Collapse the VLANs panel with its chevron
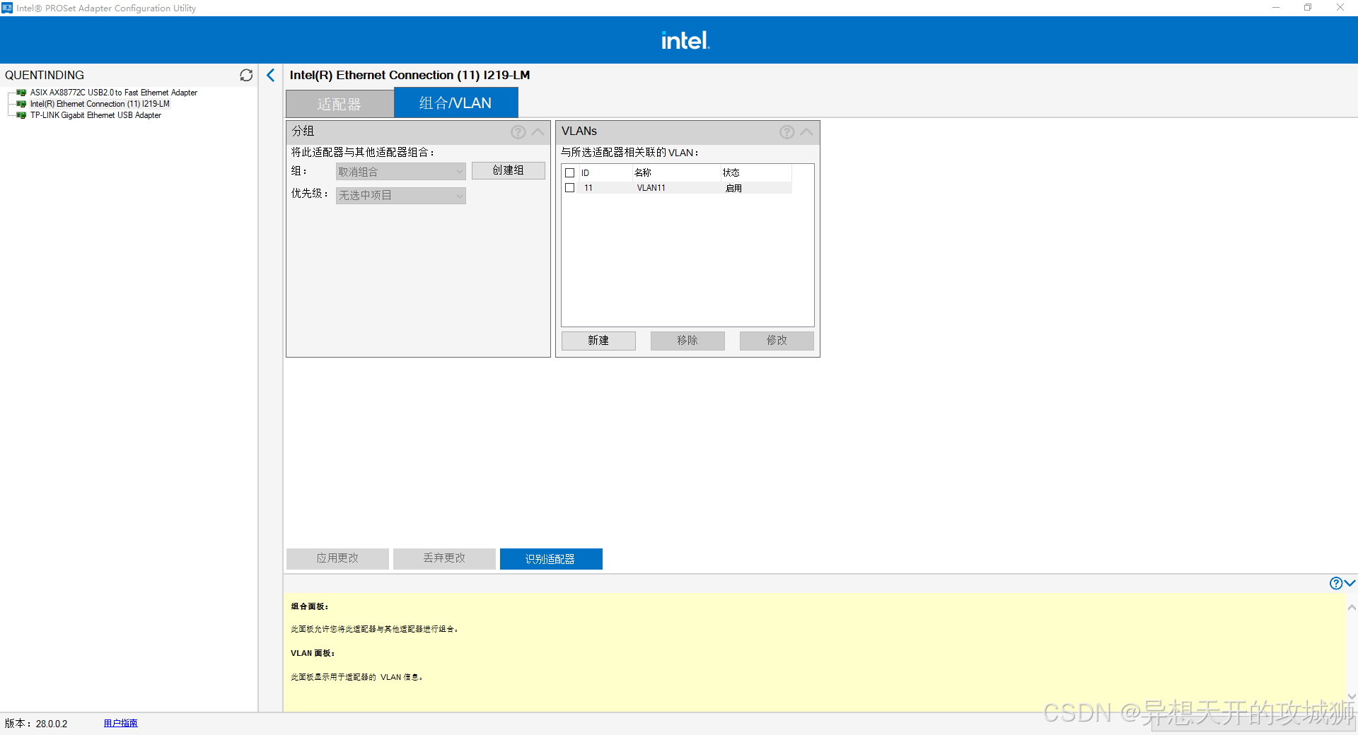Viewport: 1358px width, 735px height. tap(806, 131)
